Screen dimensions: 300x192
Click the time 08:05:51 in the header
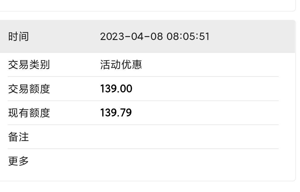tap(188, 36)
